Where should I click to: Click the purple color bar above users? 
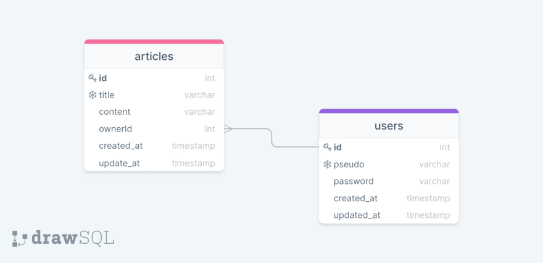[x=389, y=111]
